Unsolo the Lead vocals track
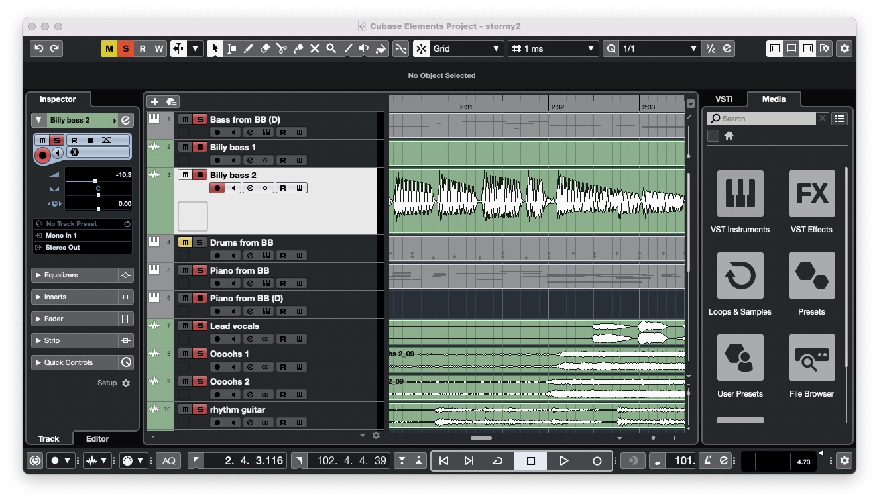This screenshot has height=502, width=879. click(200, 326)
